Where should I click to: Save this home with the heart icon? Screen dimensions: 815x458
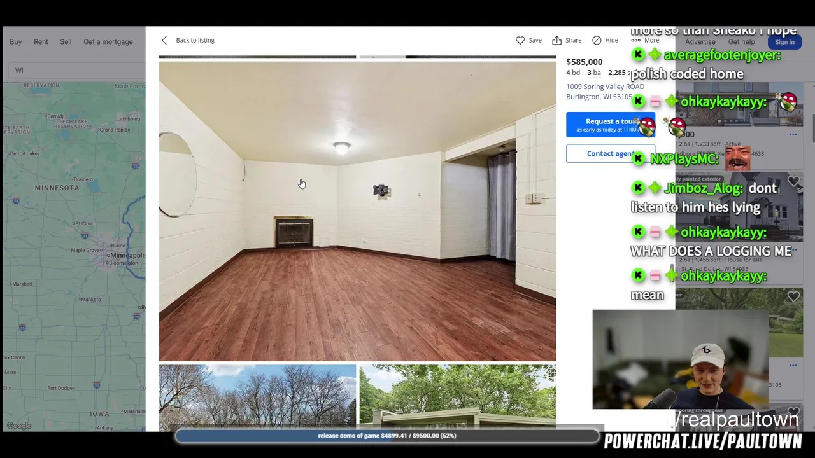click(x=520, y=40)
